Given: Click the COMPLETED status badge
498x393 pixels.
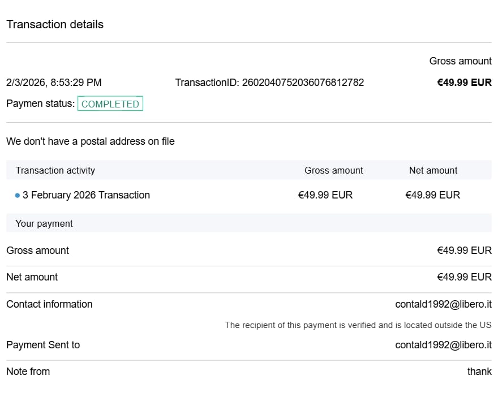Looking at the screenshot, I should point(110,104).
